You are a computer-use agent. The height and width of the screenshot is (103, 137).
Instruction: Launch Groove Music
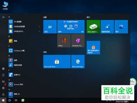click(x=24, y=84)
